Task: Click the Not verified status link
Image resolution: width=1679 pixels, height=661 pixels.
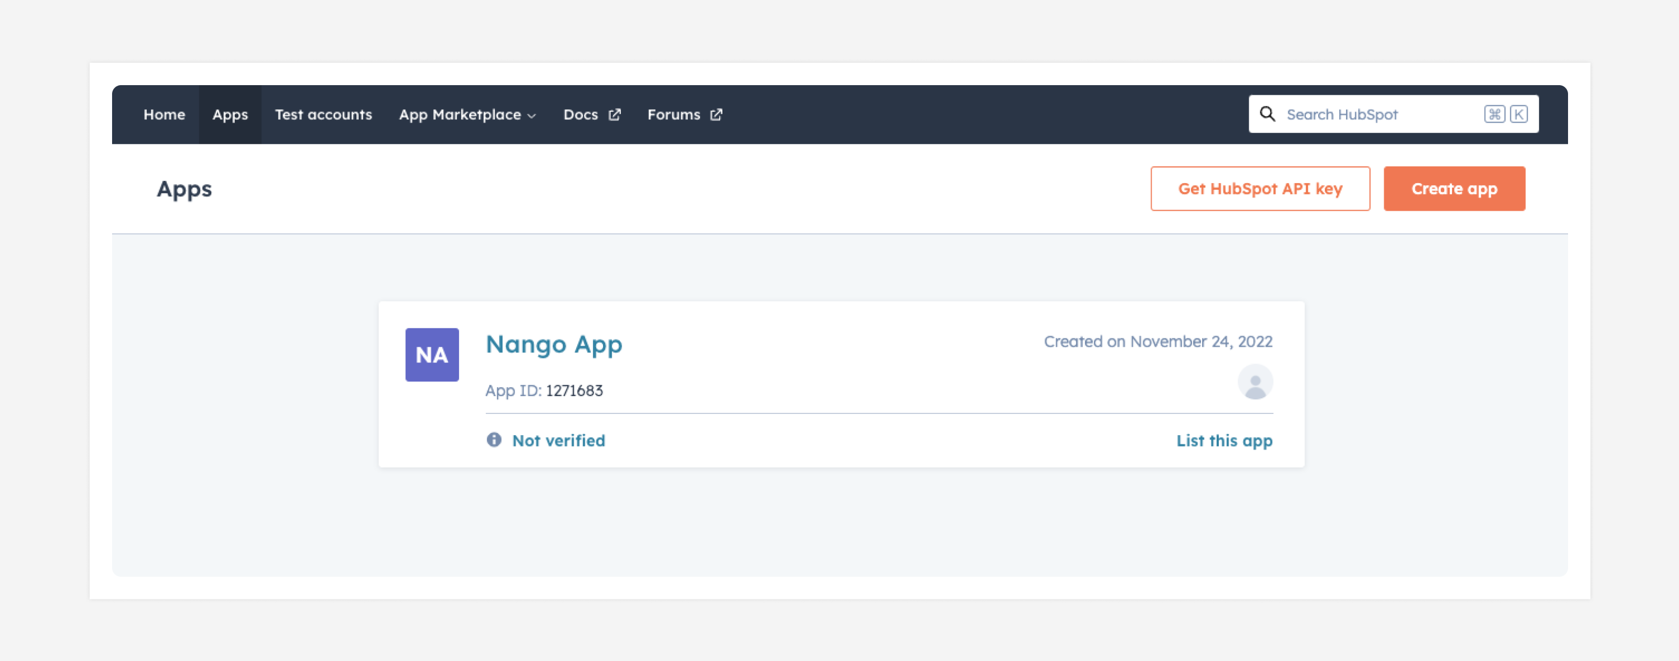Action: (559, 440)
